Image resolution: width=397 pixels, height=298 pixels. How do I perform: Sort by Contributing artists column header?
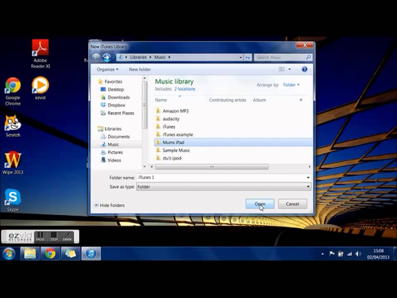227,100
